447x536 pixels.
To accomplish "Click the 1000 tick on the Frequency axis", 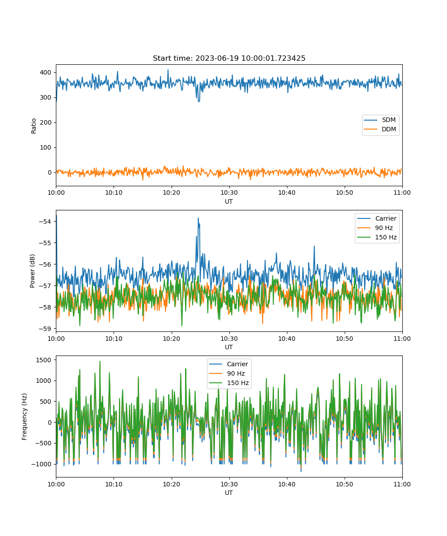I will (x=44, y=381).
